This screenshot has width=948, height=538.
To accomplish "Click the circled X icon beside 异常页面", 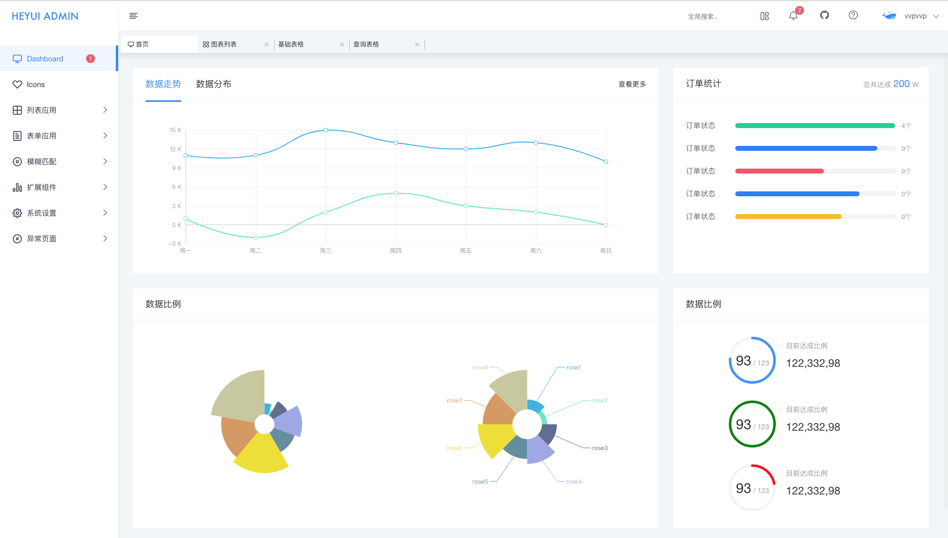I will [x=17, y=239].
